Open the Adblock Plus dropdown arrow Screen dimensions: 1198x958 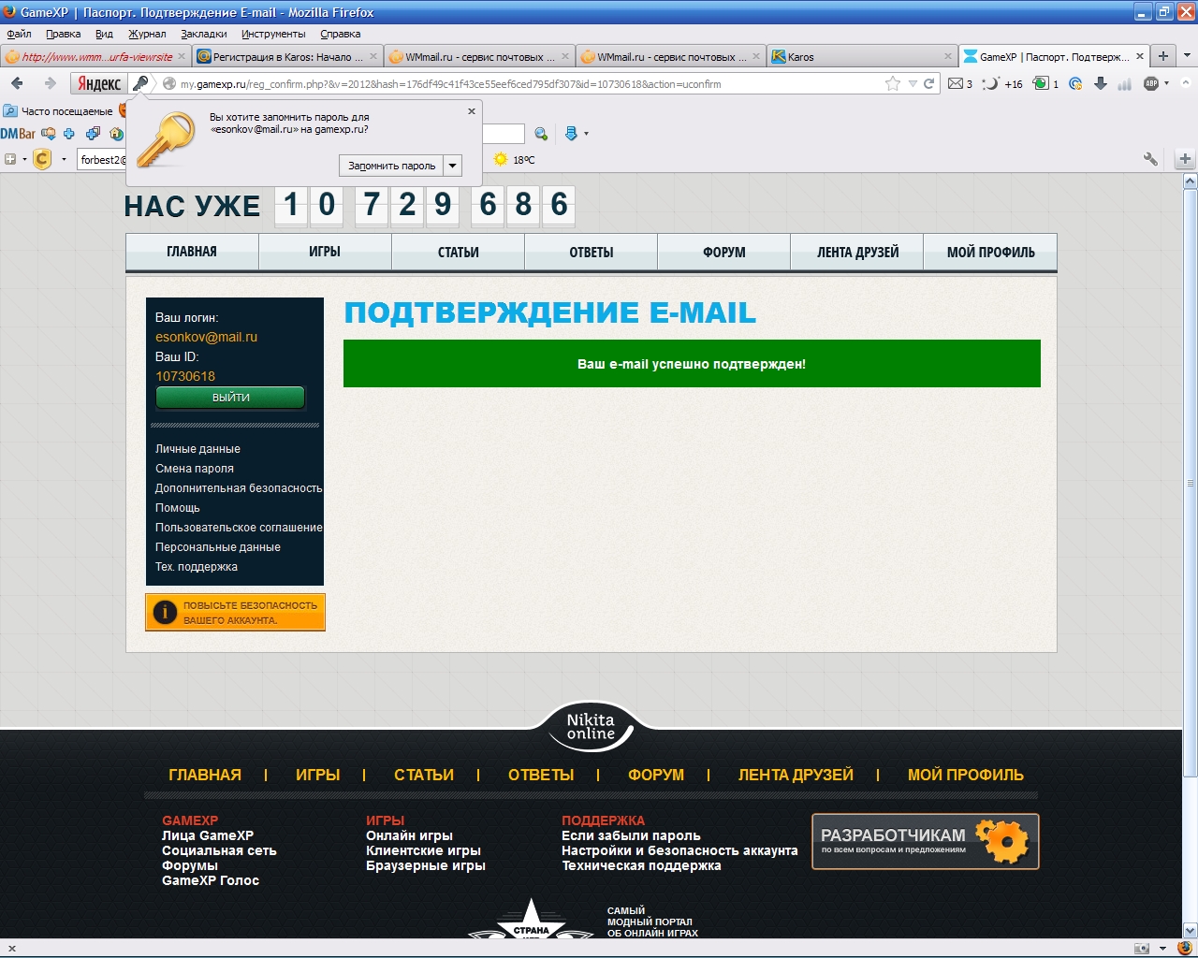1166,83
